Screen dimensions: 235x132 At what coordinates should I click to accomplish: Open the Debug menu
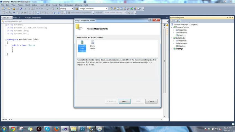(x=35, y=5)
